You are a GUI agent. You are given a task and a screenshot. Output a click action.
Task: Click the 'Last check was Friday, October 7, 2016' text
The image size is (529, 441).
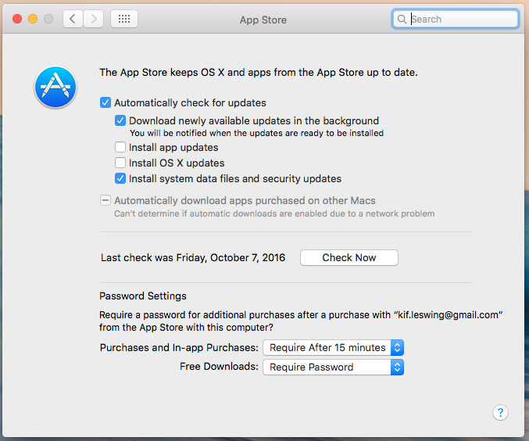click(193, 258)
